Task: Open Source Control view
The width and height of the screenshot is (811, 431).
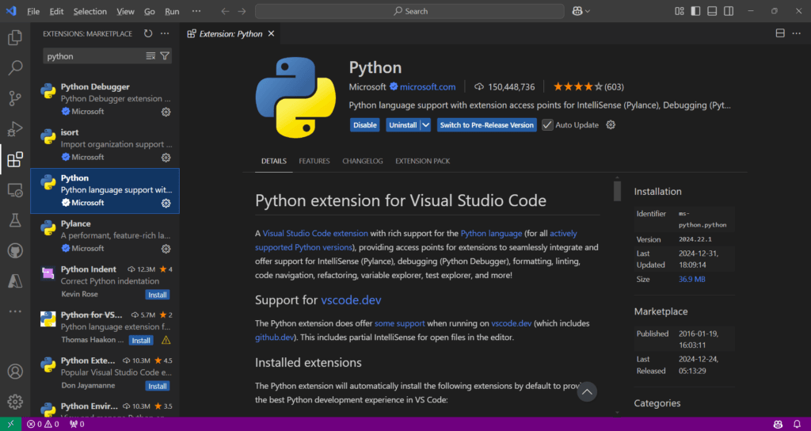Action: pyautogui.click(x=15, y=97)
